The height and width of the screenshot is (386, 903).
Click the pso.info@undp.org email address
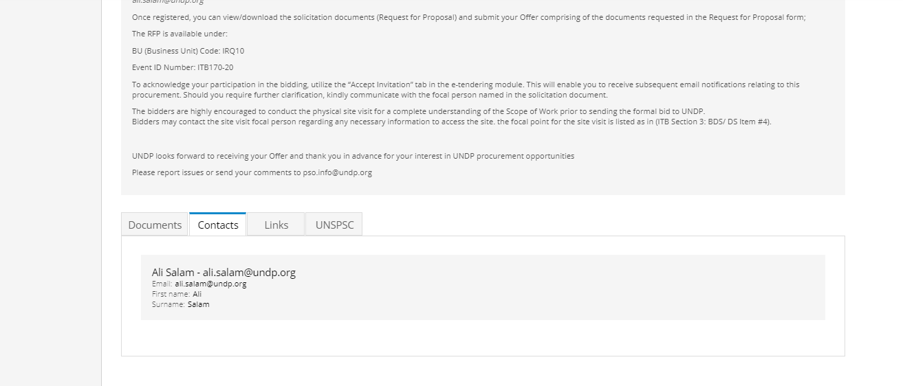[x=338, y=172]
